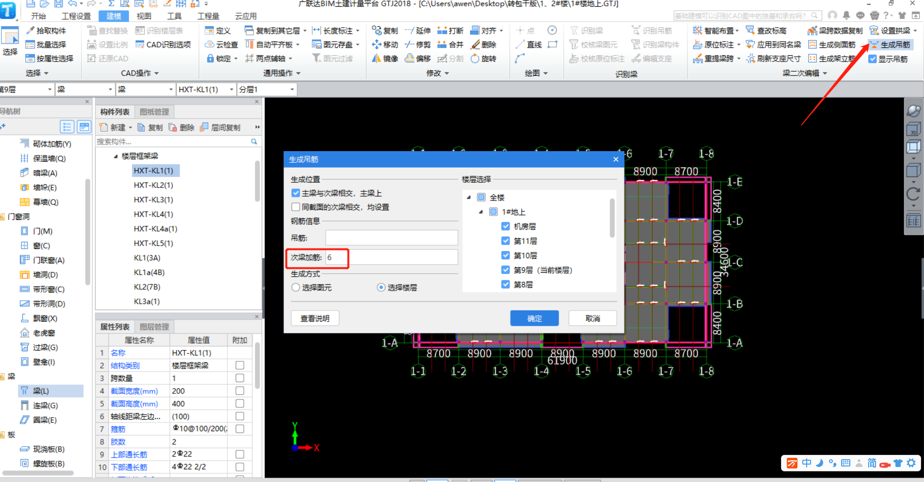Switch to the 图纸管理 tab

(154, 112)
